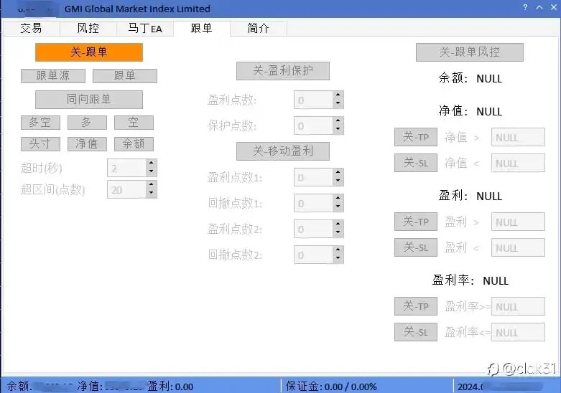Increase the 超区间(点数) value with up arrow
This screenshot has width=561, height=393.
click(152, 185)
